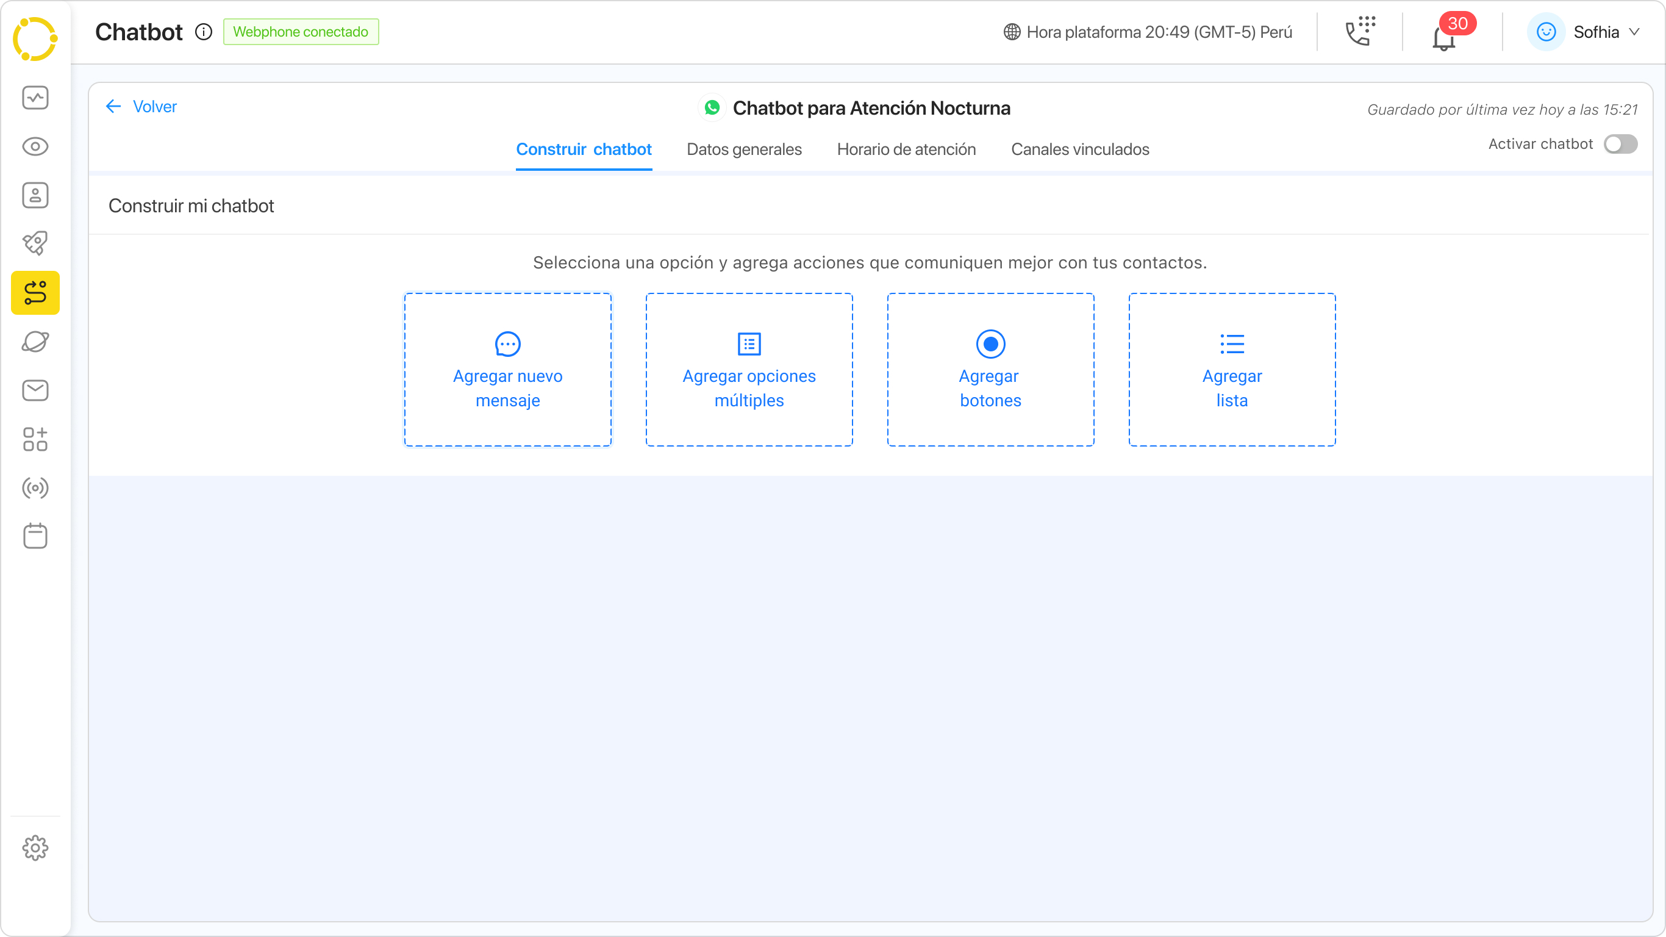The width and height of the screenshot is (1666, 937).
Task: Open the envelope messages sidebar icon
Action: coord(35,390)
